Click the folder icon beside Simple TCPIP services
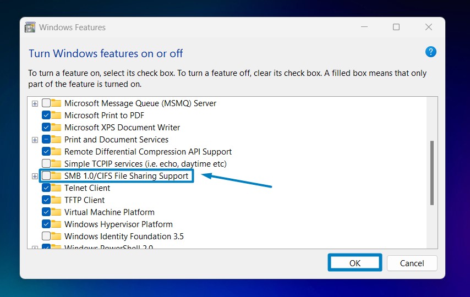 pos(56,163)
